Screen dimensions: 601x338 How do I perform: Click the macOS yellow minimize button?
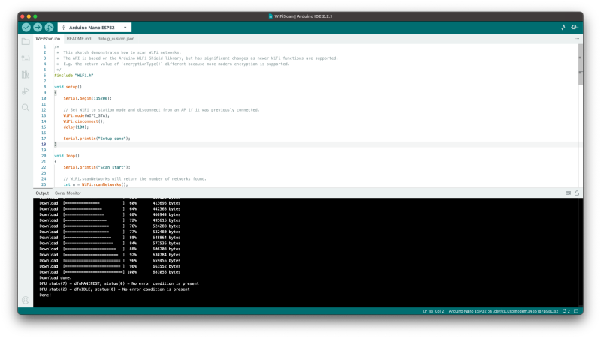(x=29, y=16)
